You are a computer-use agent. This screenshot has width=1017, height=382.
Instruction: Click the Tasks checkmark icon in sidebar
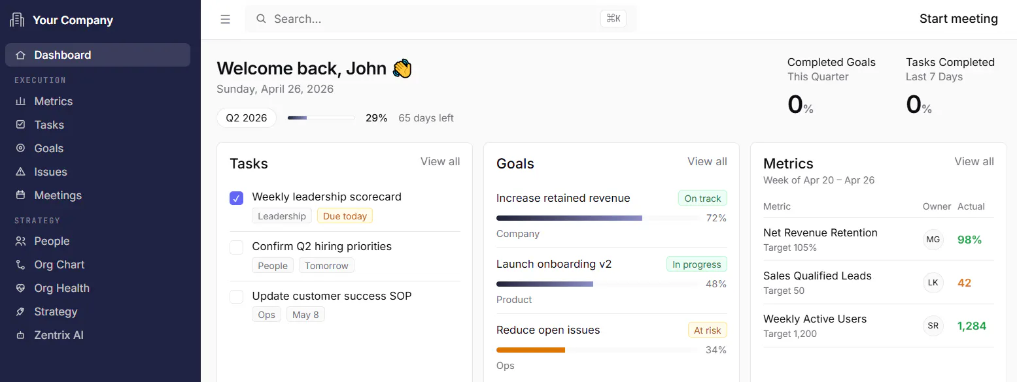(20, 125)
